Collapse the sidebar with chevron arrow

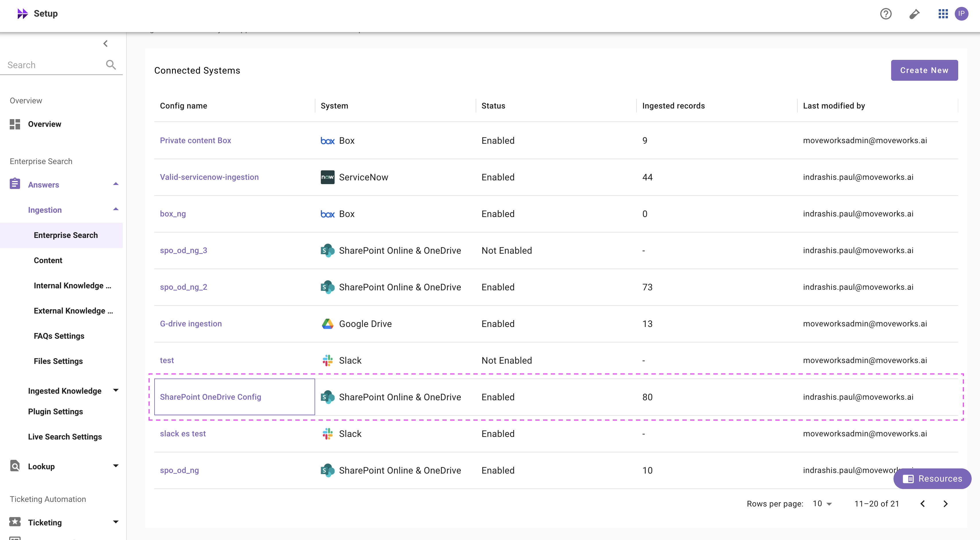[x=106, y=44]
